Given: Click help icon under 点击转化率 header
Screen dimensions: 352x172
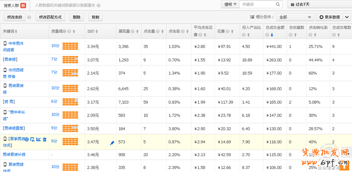Looking at the screenshot, I should coord(310,35).
